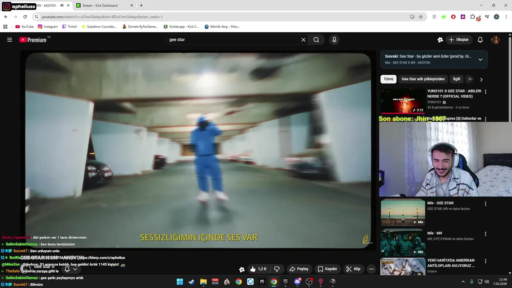
Task: Open Steam from the taskbar
Action: tap(192, 282)
